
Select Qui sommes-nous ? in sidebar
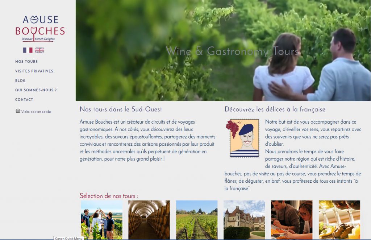pos(36,90)
